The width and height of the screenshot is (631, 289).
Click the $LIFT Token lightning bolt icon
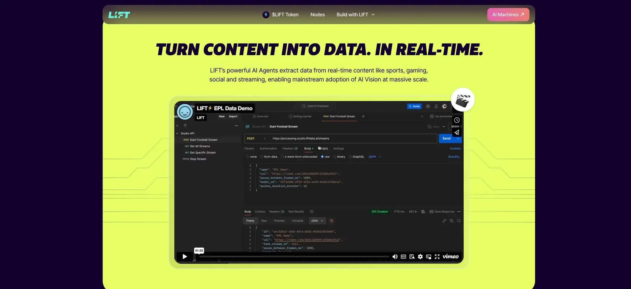(266, 15)
